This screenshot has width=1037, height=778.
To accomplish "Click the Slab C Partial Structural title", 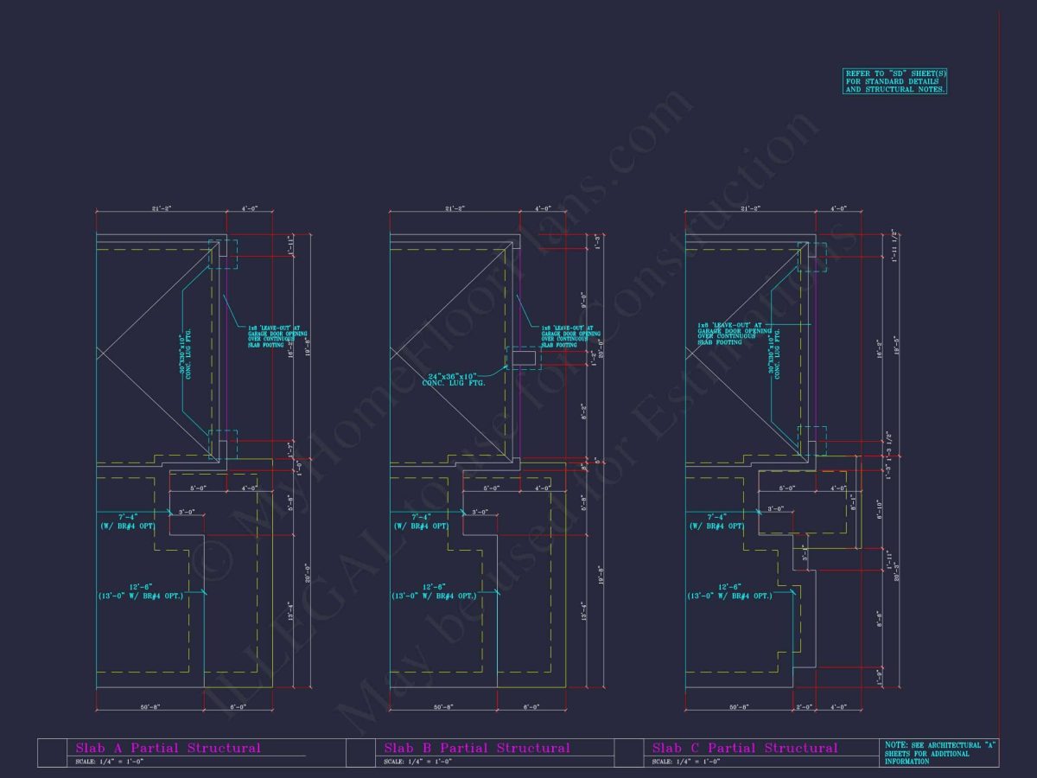I will [745, 748].
